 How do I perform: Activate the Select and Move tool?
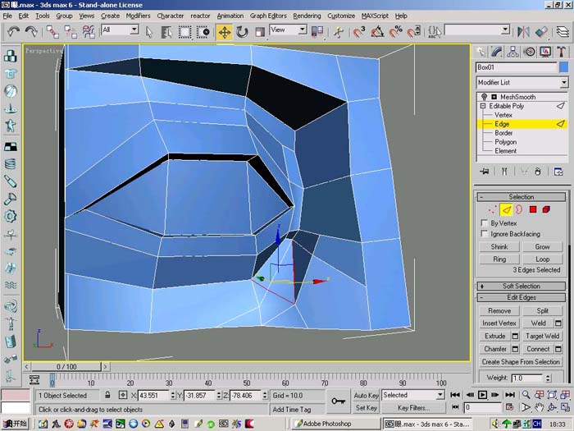[224, 32]
